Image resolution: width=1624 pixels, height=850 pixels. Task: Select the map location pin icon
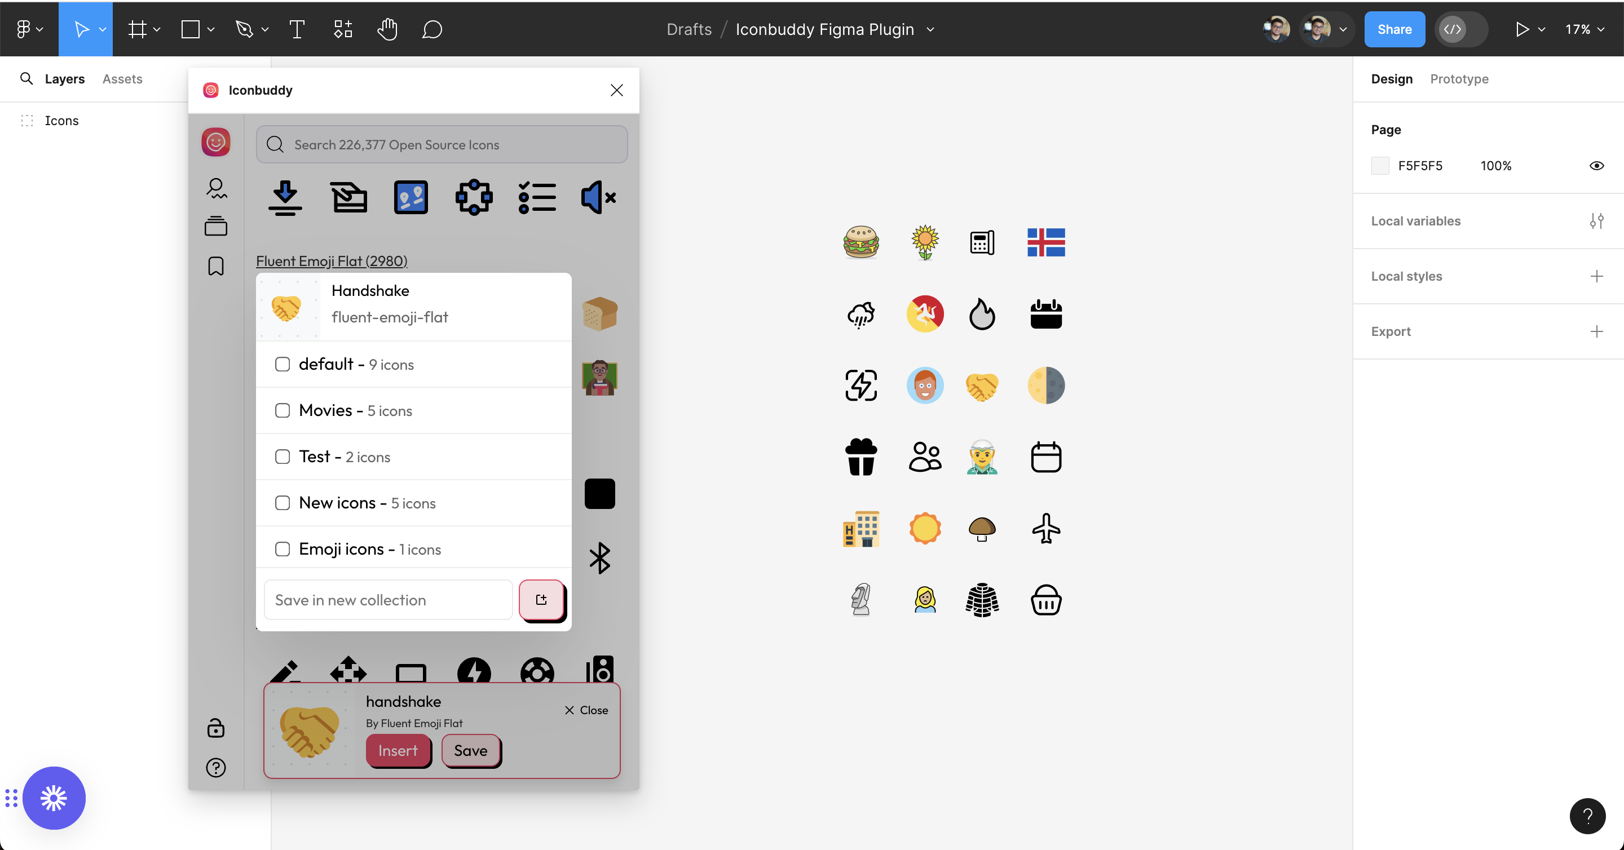411,198
